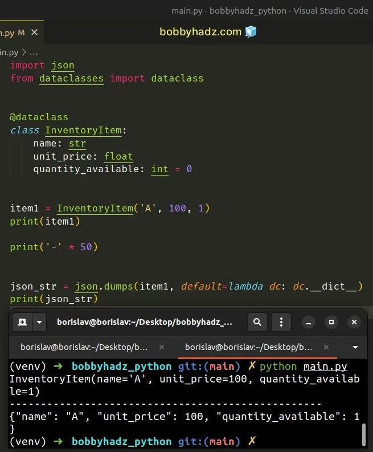This screenshot has width=373, height=452.
Task: Click the terminal window title text
Action: point(144,322)
